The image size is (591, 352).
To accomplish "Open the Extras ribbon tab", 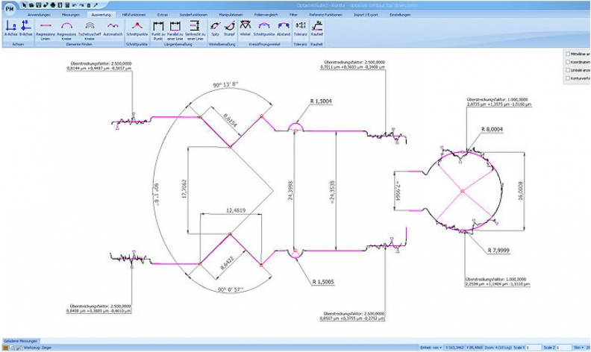I will pyautogui.click(x=163, y=15).
